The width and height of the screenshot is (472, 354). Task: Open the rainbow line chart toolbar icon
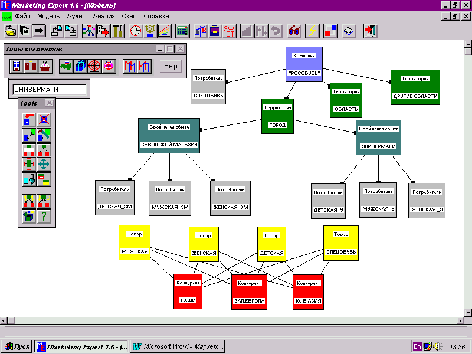pyautogui.click(x=165, y=31)
